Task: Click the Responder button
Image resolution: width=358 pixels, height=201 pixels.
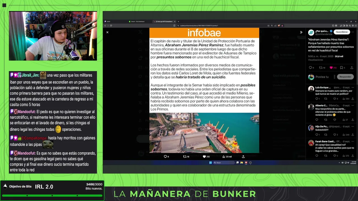Action: [x=345, y=77]
